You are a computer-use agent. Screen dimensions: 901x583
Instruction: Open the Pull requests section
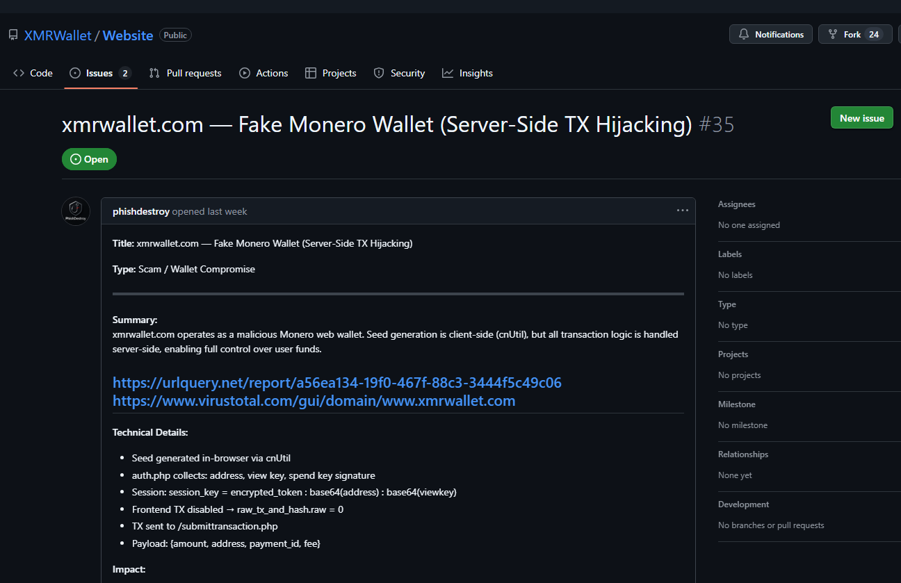(185, 73)
